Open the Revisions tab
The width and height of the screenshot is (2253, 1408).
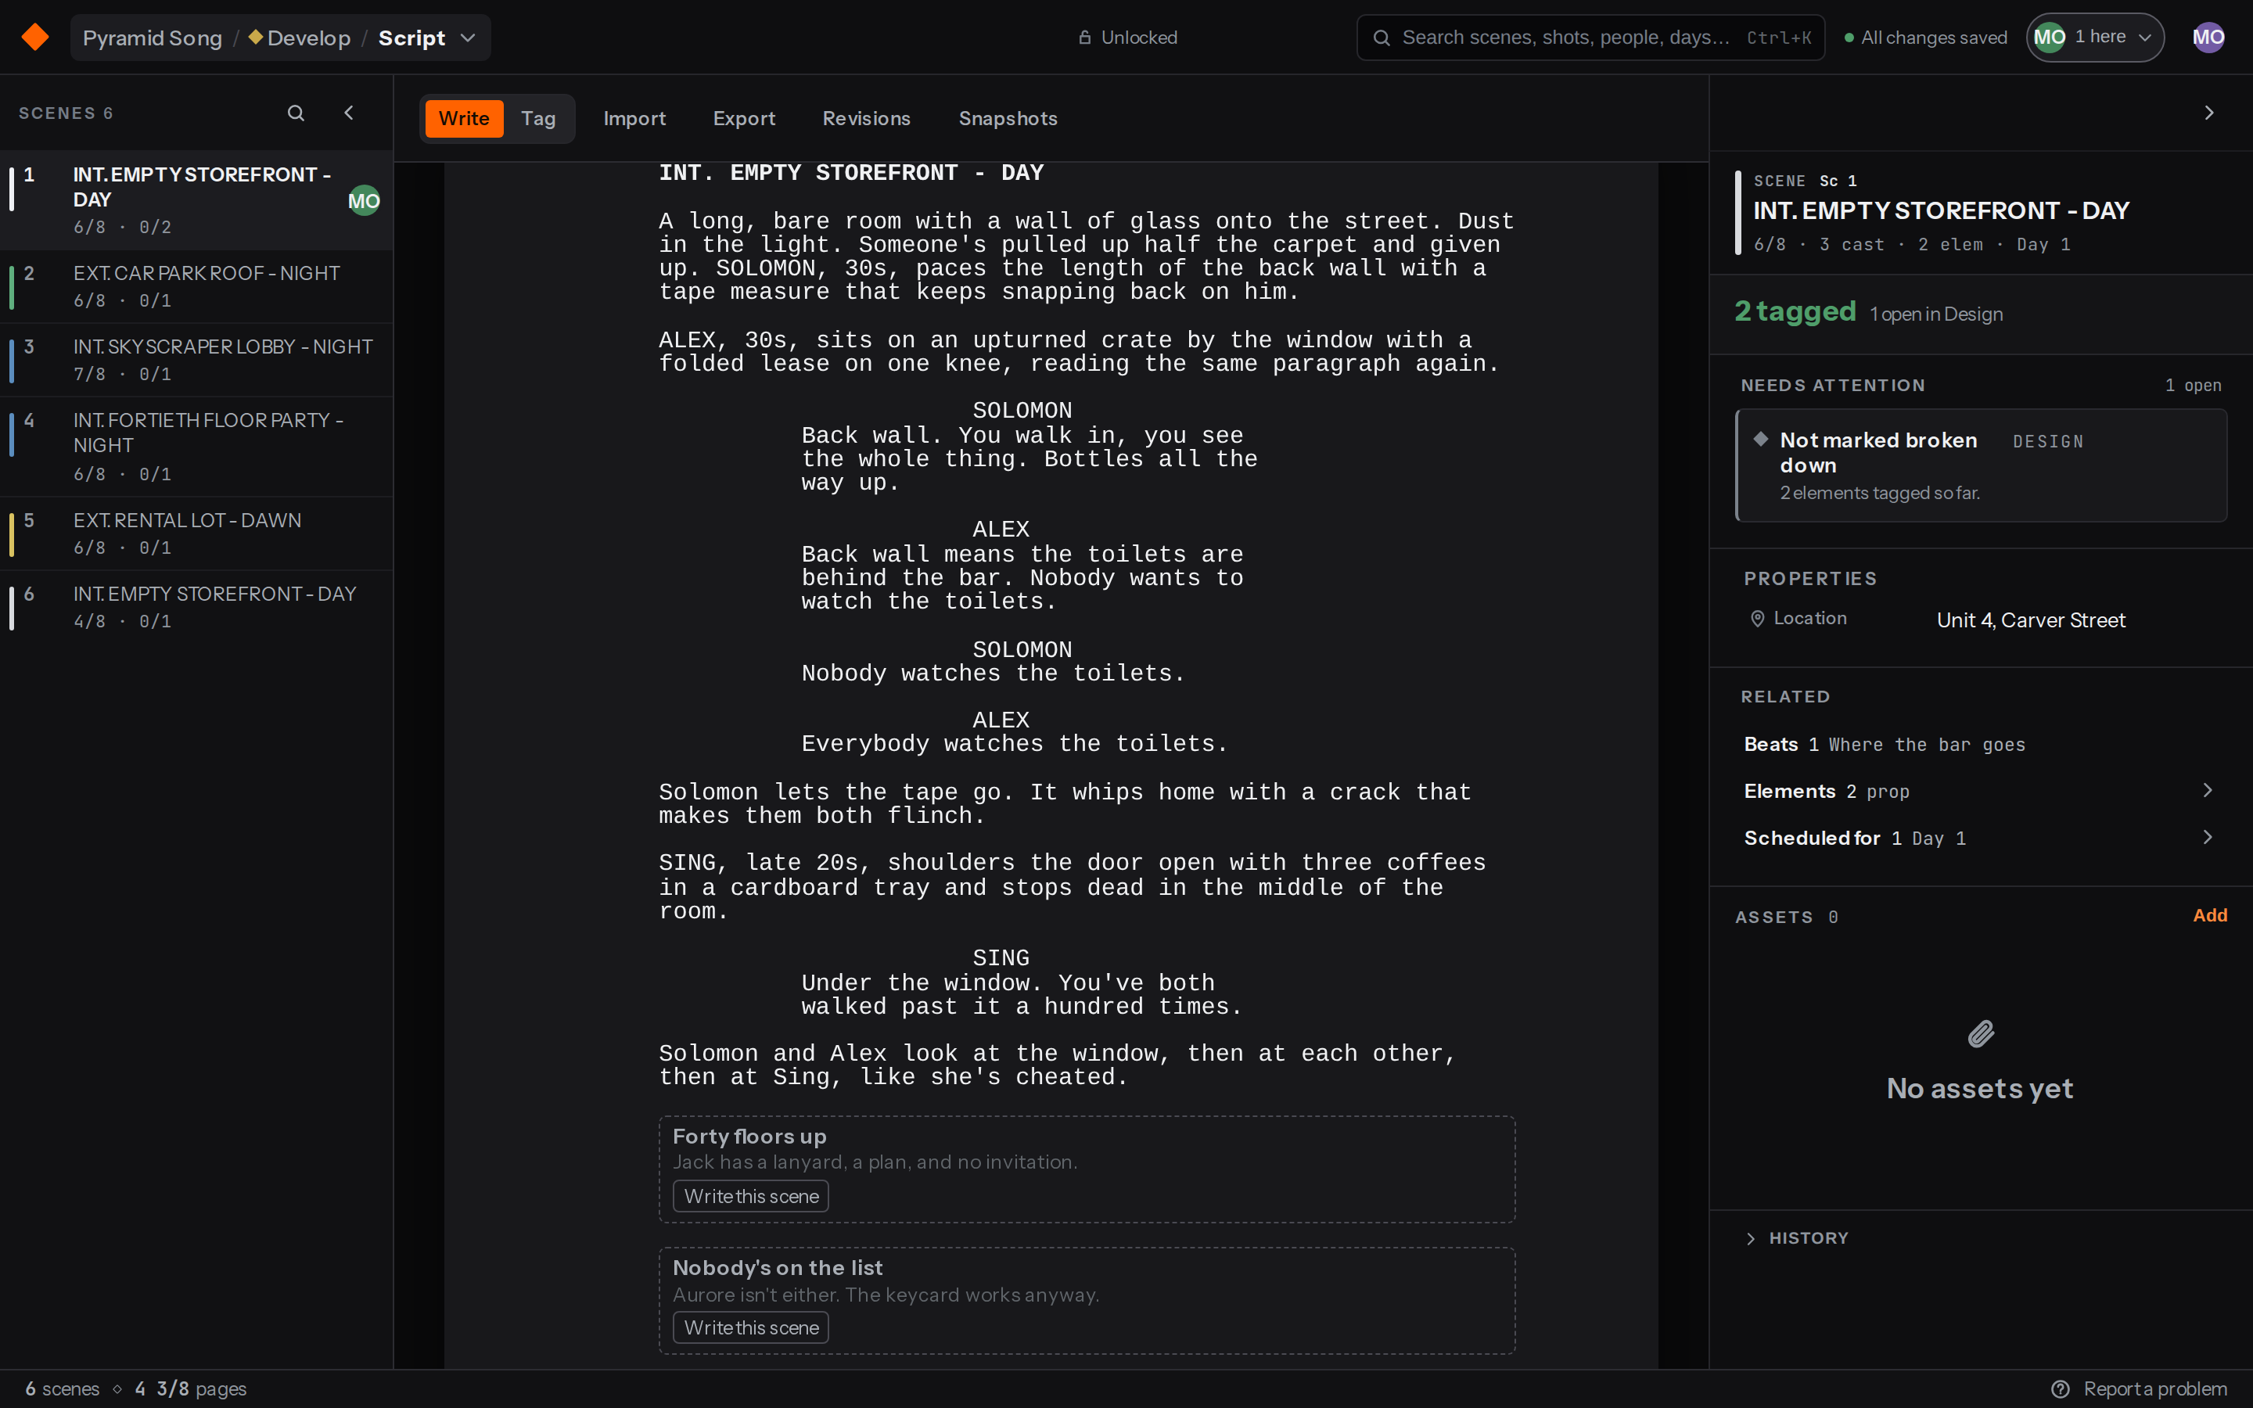click(866, 118)
